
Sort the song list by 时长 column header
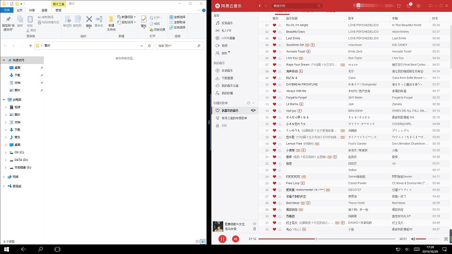435,18
